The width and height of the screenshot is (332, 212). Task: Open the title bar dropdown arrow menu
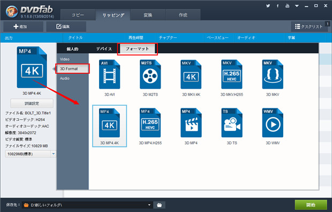[297, 6]
